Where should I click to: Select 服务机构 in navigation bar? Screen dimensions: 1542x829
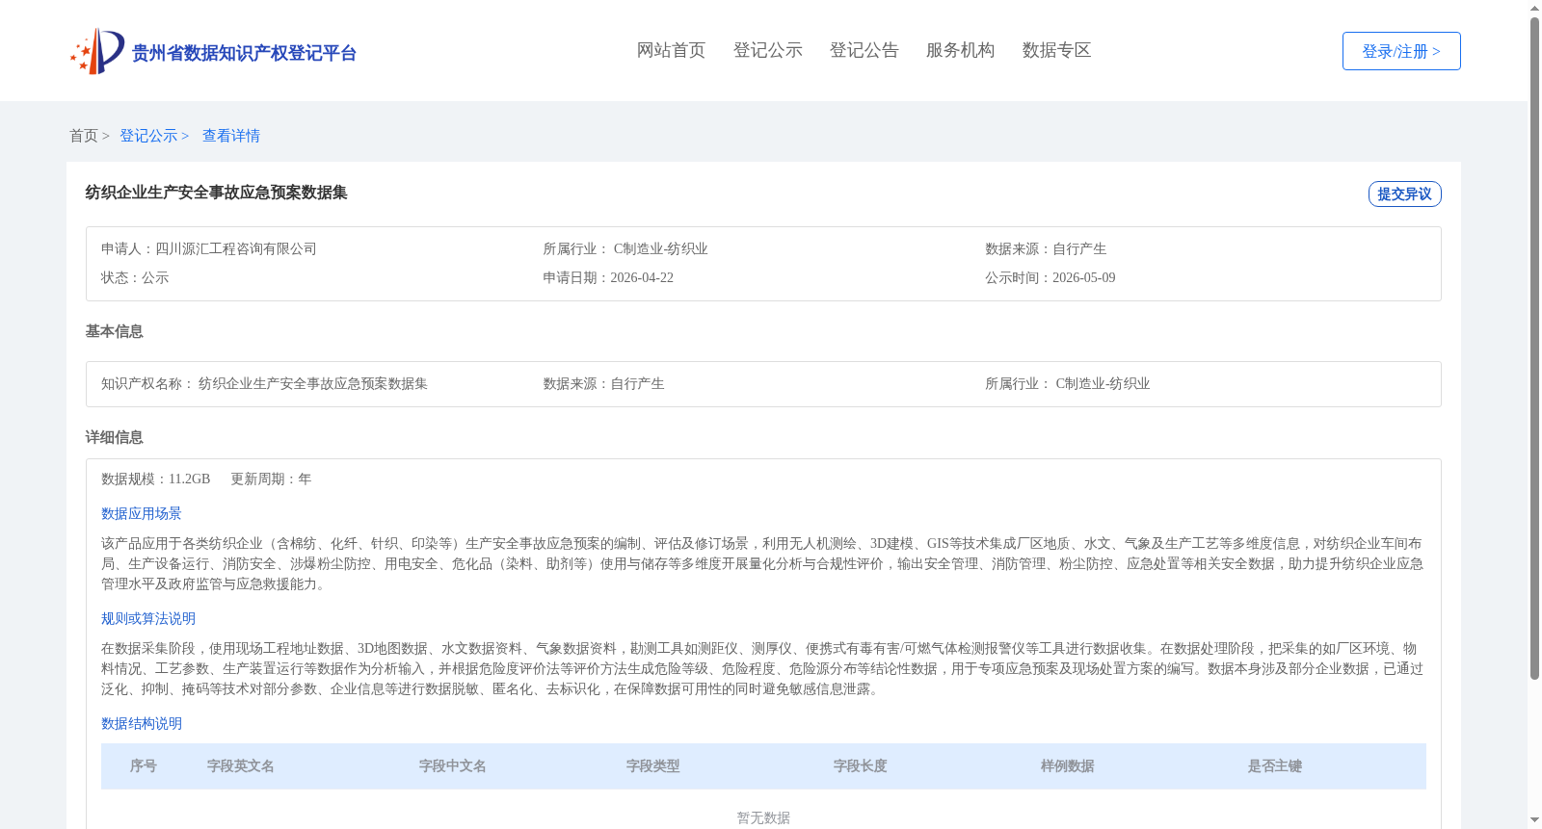[960, 50]
